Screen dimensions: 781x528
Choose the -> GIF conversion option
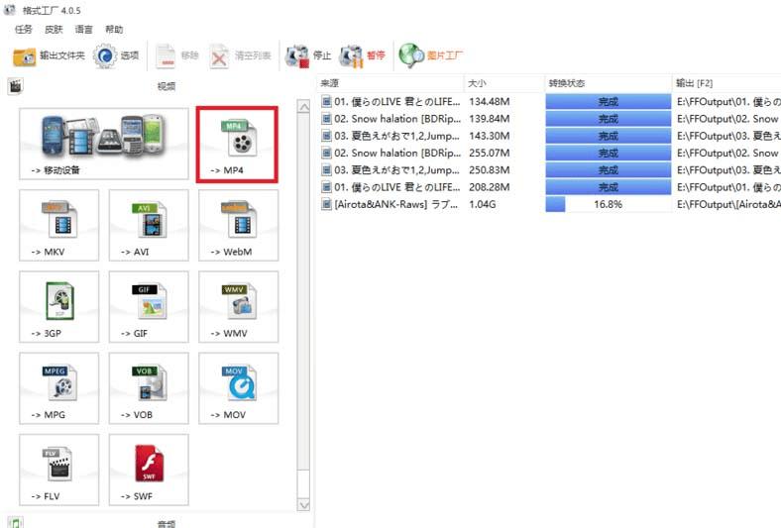[149, 306]
